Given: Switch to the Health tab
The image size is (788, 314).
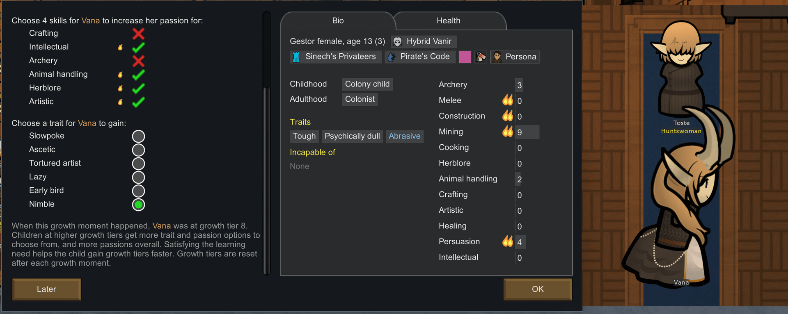Looking at the screenshot, I should (x=449, y=21).
